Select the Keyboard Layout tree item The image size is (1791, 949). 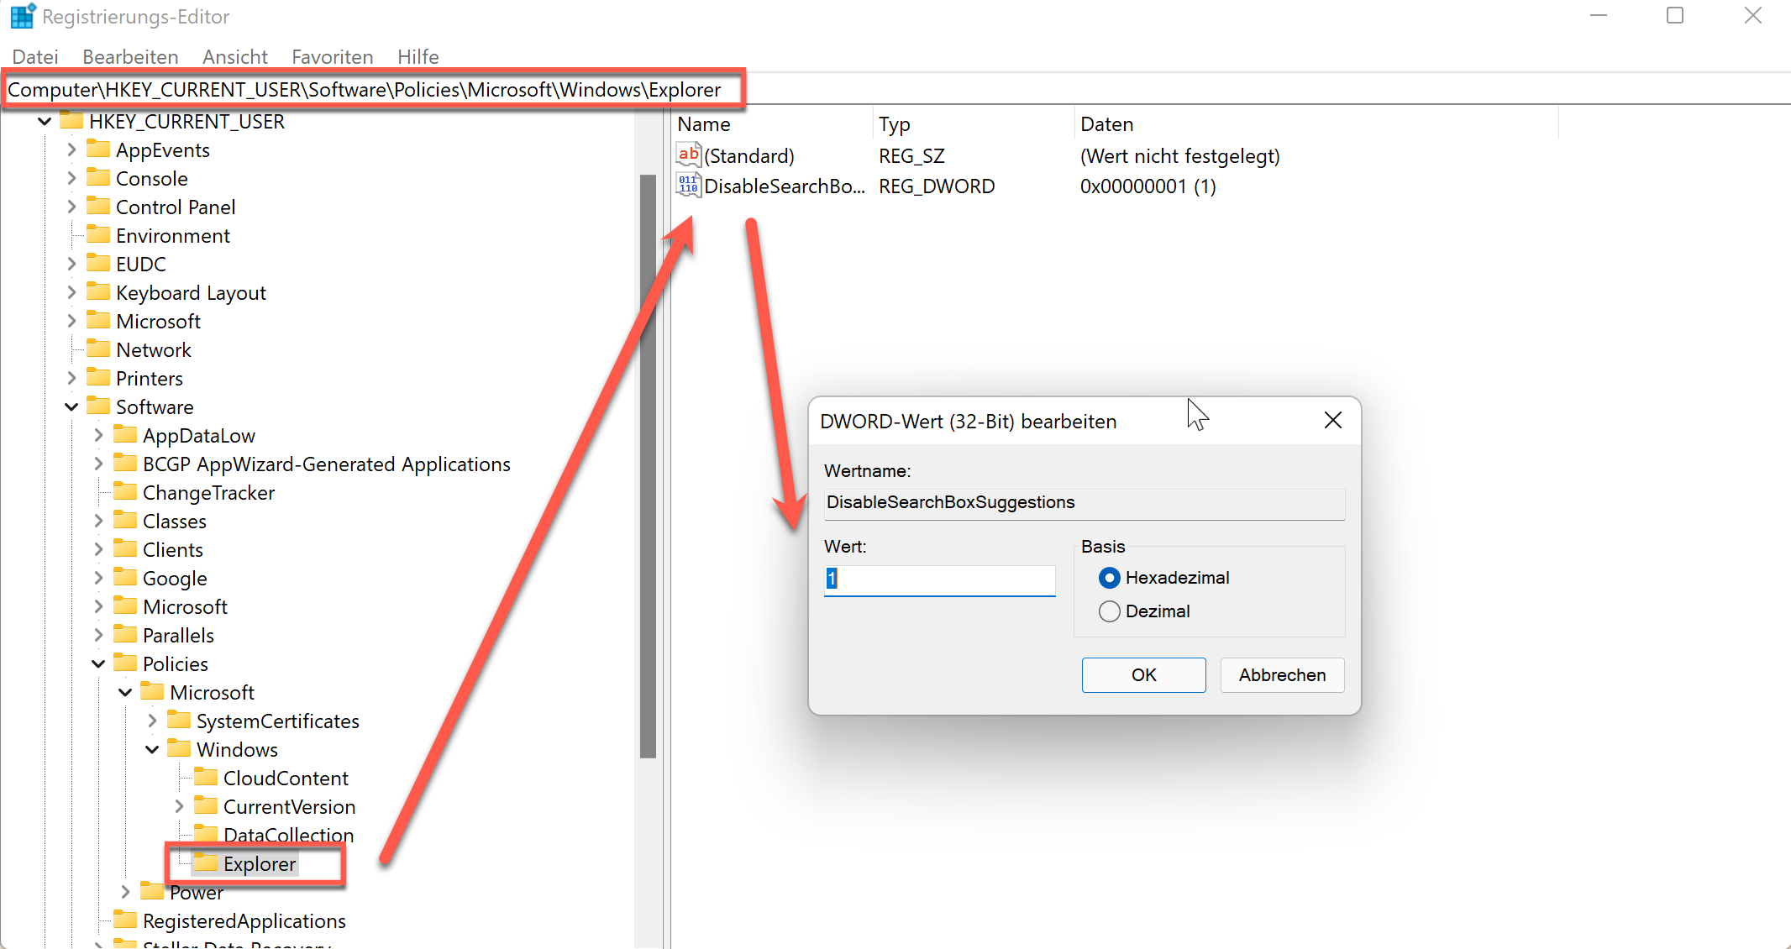click(x=191, y=293)
